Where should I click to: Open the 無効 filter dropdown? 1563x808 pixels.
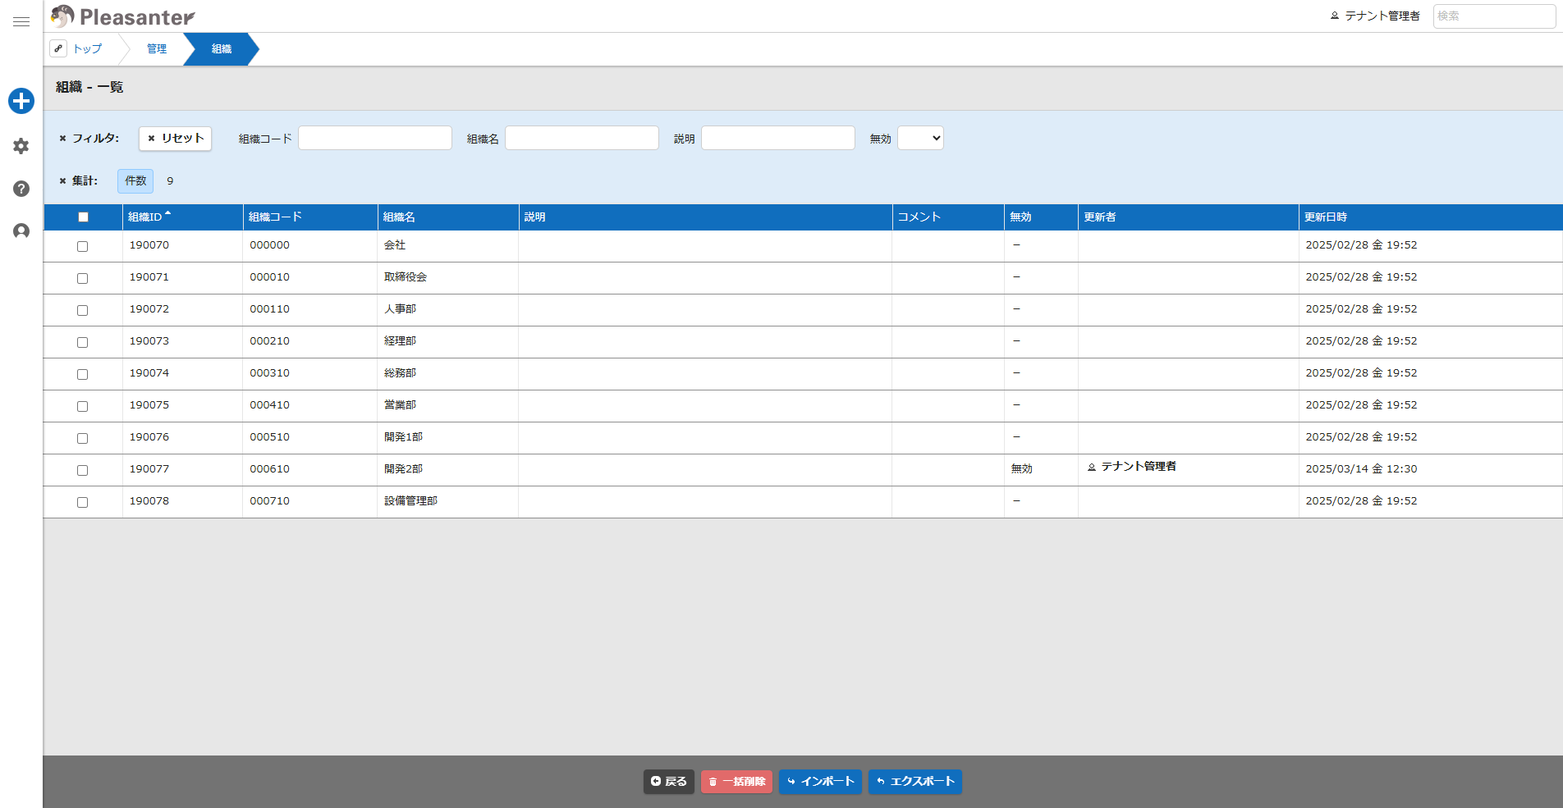point(920,138)
